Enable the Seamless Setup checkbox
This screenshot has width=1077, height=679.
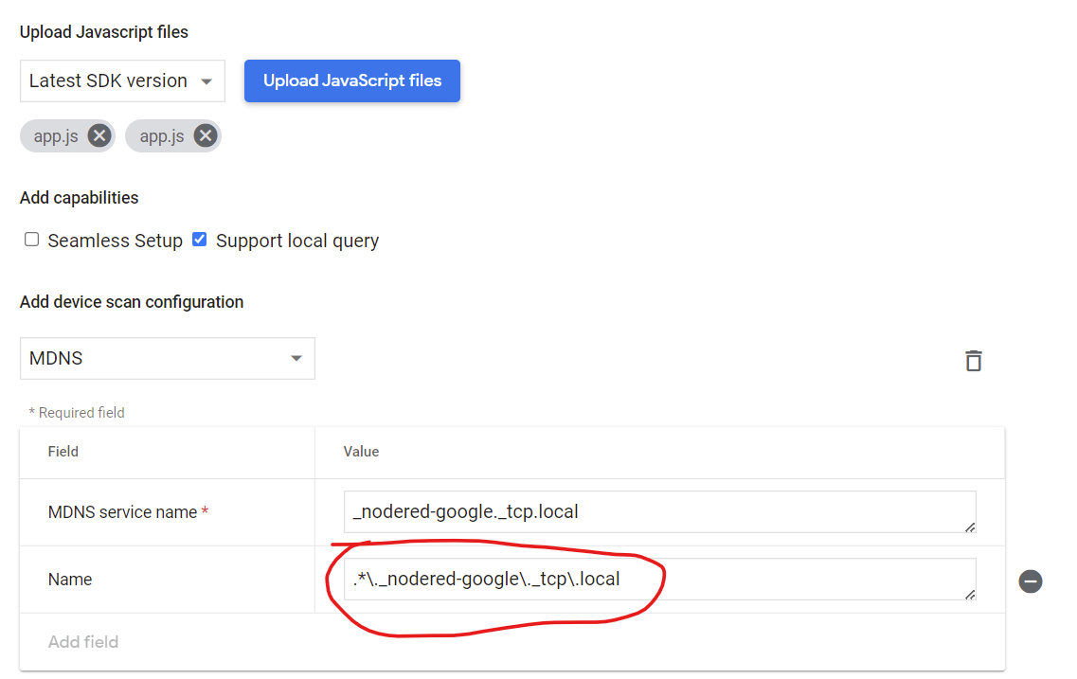tap(31, 240)
